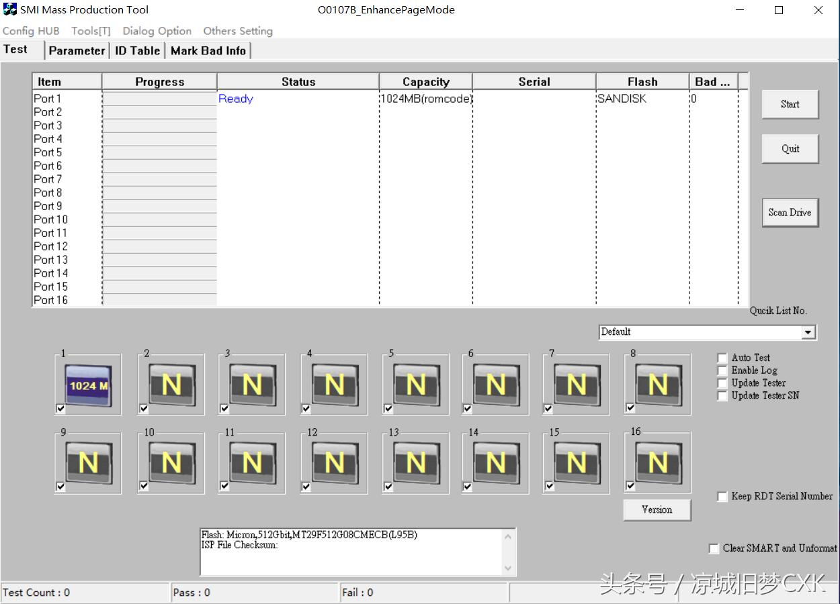840x604 pixels.
Task: Click the port 10 N drive icon
Action: click(171, 463)
